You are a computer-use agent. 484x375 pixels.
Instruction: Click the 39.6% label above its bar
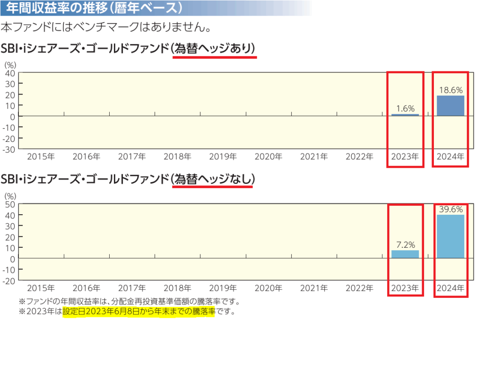[x=450, y=208]
